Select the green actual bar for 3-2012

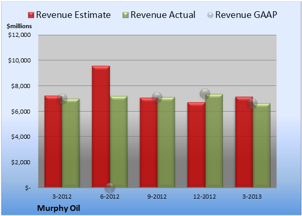point(71,143)
